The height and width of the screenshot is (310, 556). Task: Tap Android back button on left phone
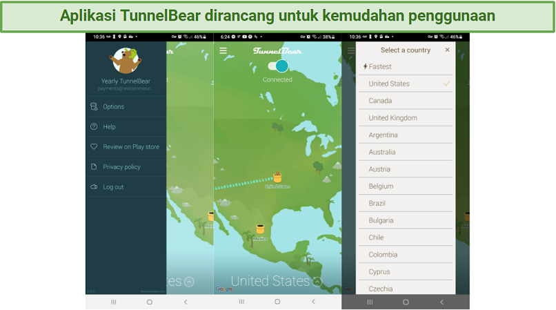click(x=186, y=302)
